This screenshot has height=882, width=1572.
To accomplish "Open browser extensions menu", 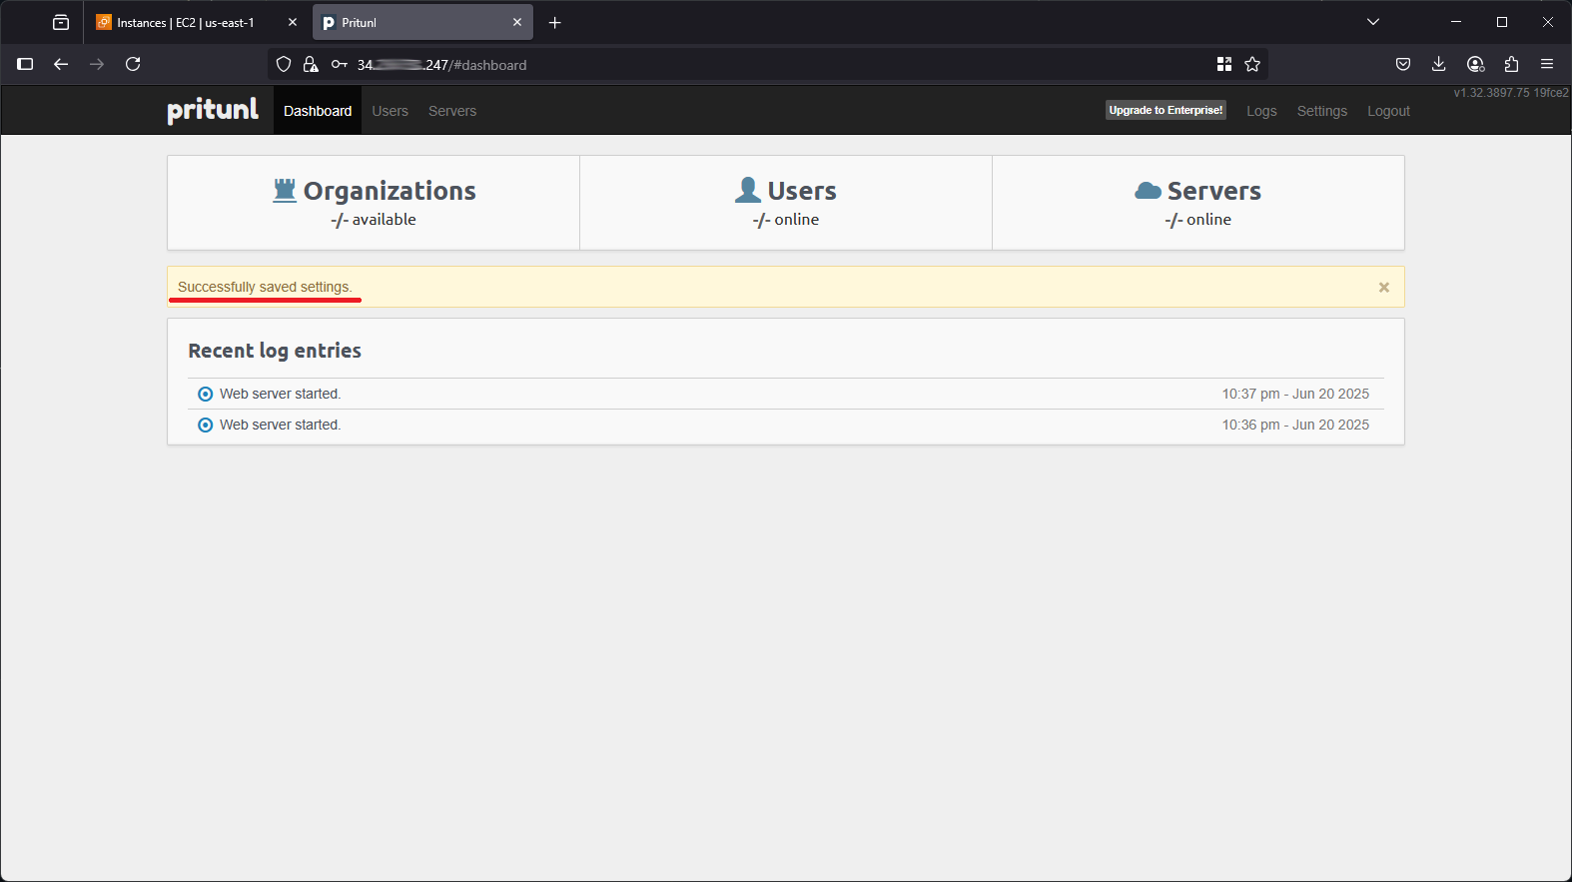I will 1511,64.
